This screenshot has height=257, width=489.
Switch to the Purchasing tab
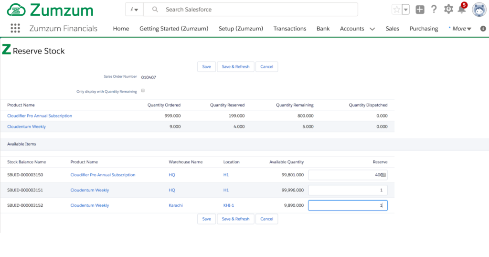pyautogui.click(x=424, y=28)
